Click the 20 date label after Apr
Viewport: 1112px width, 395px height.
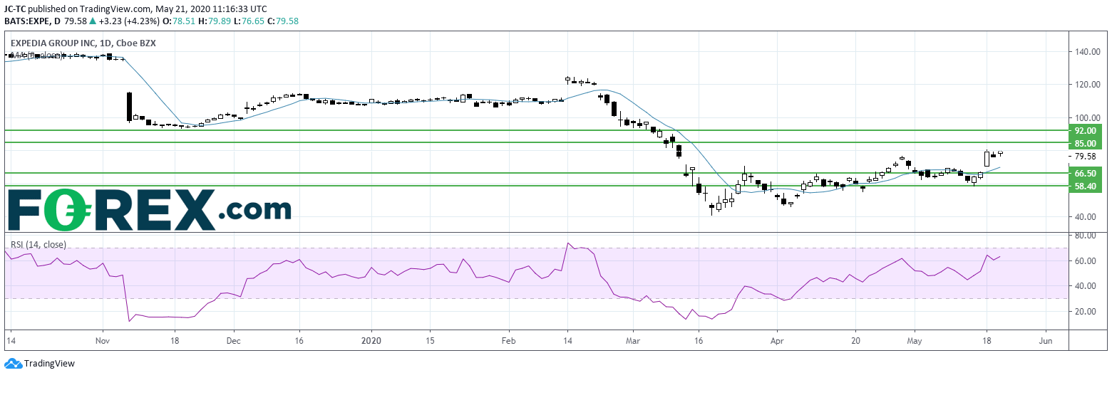[855, 341]
